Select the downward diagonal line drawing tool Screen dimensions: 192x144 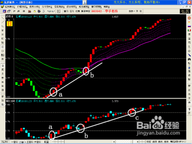click(3, 18)
